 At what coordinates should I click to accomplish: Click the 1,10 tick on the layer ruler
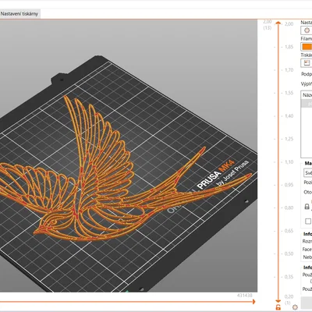pyautogui.click(x=289, y=162)
